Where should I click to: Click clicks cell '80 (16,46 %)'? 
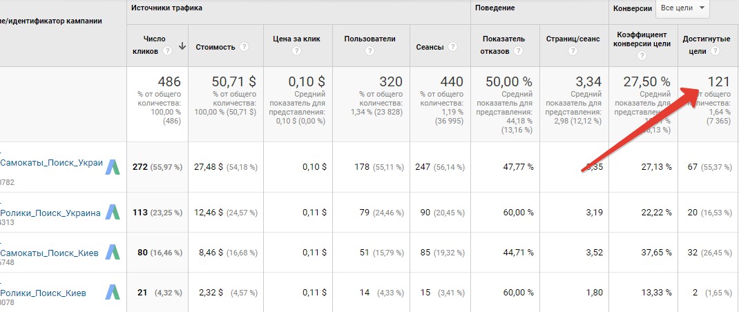click(x=160, y=252)
